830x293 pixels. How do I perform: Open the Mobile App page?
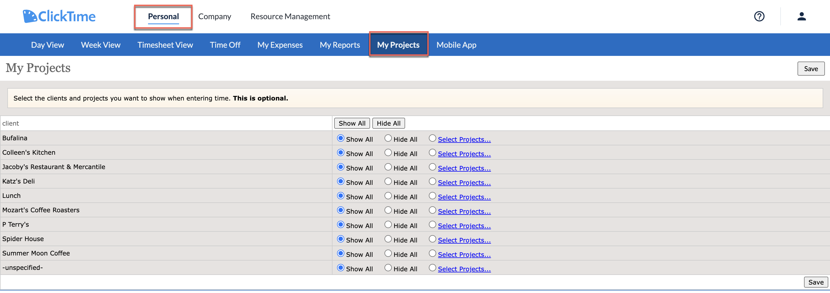[x=456, y=45]
